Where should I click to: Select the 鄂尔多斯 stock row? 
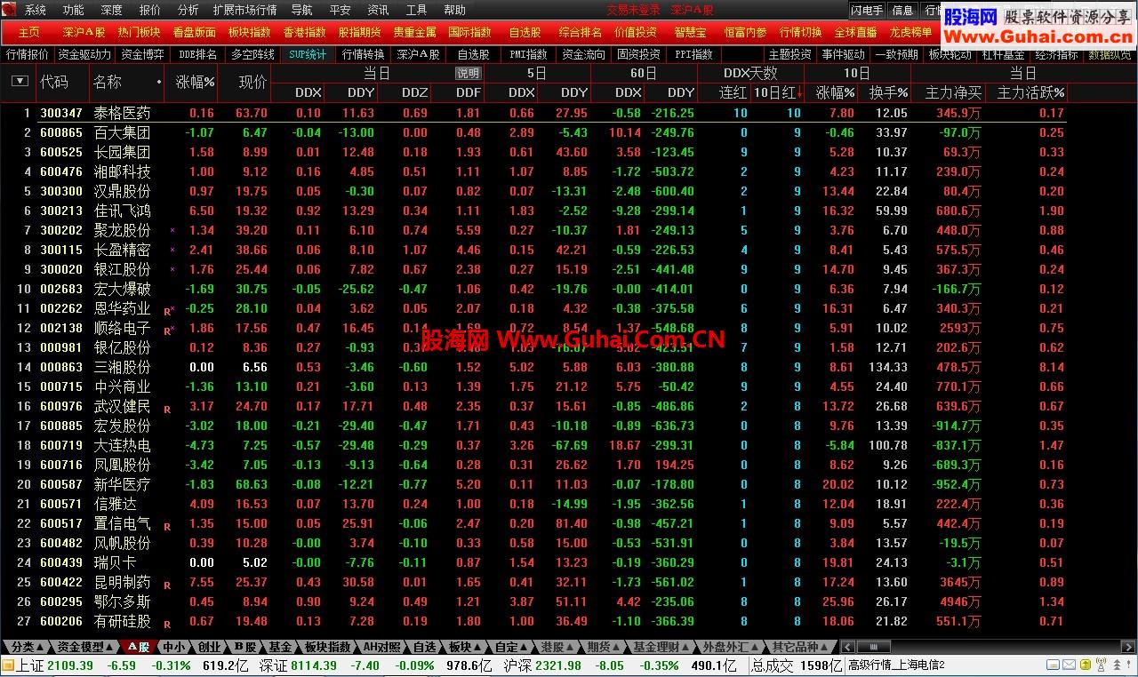[533, 601]
